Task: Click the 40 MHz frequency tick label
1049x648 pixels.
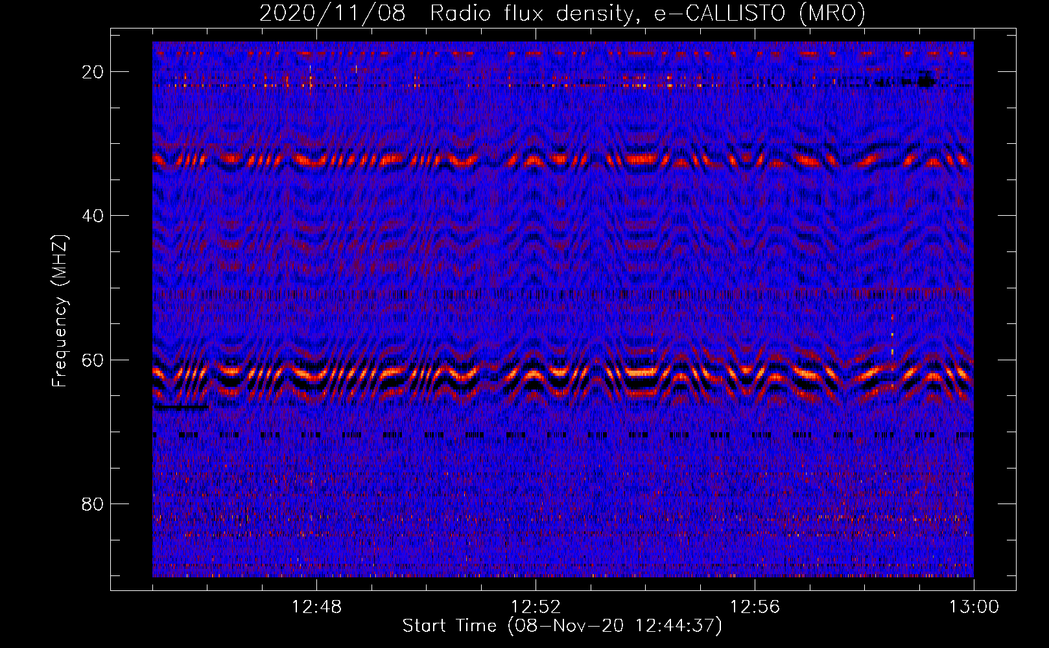Action: [x=93, y=216]
